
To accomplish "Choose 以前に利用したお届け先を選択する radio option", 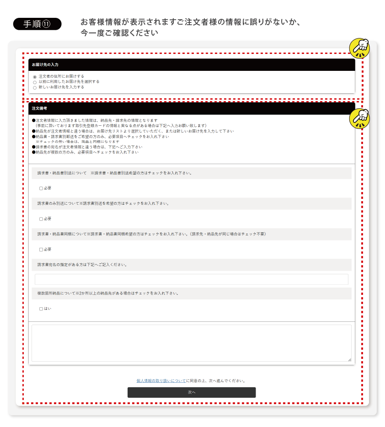I will (35, 82).
